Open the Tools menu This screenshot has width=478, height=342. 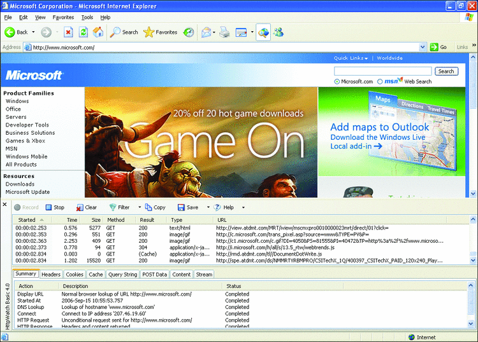click(87, 17)
